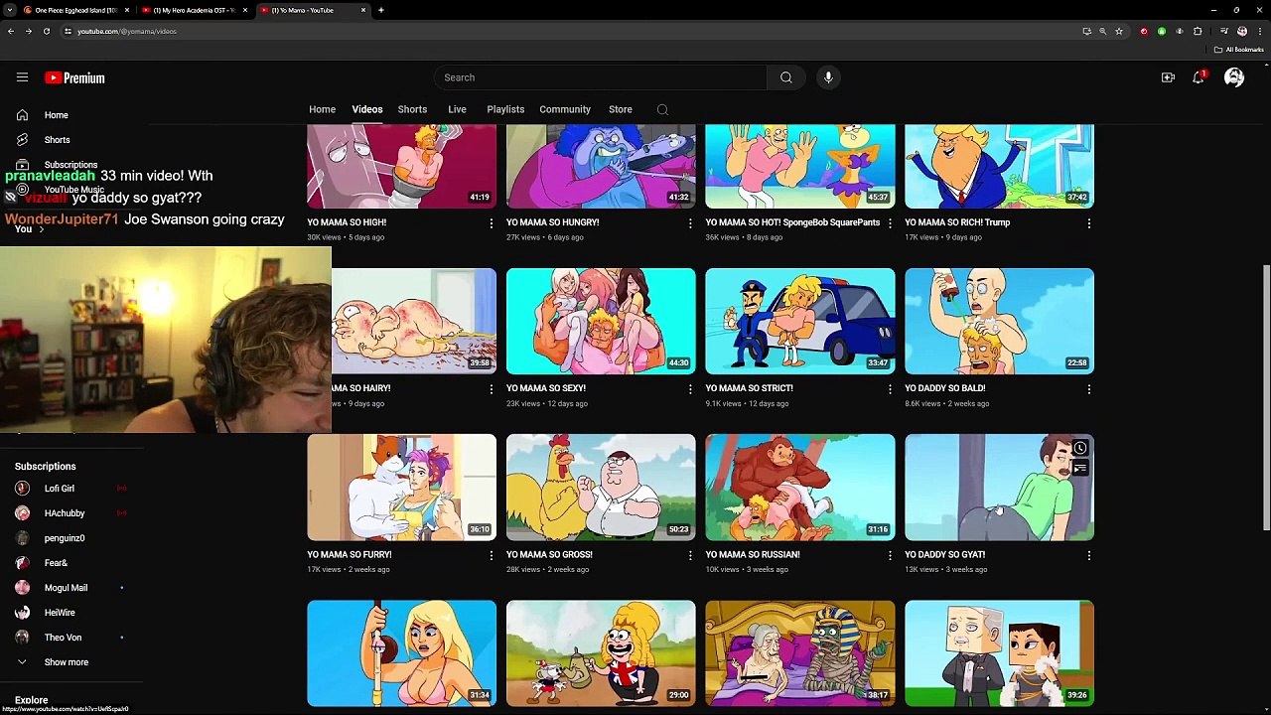This screenshot has height=715, width=1271.
Task: Select the channel Shorts tab
Action: [412, 109]
